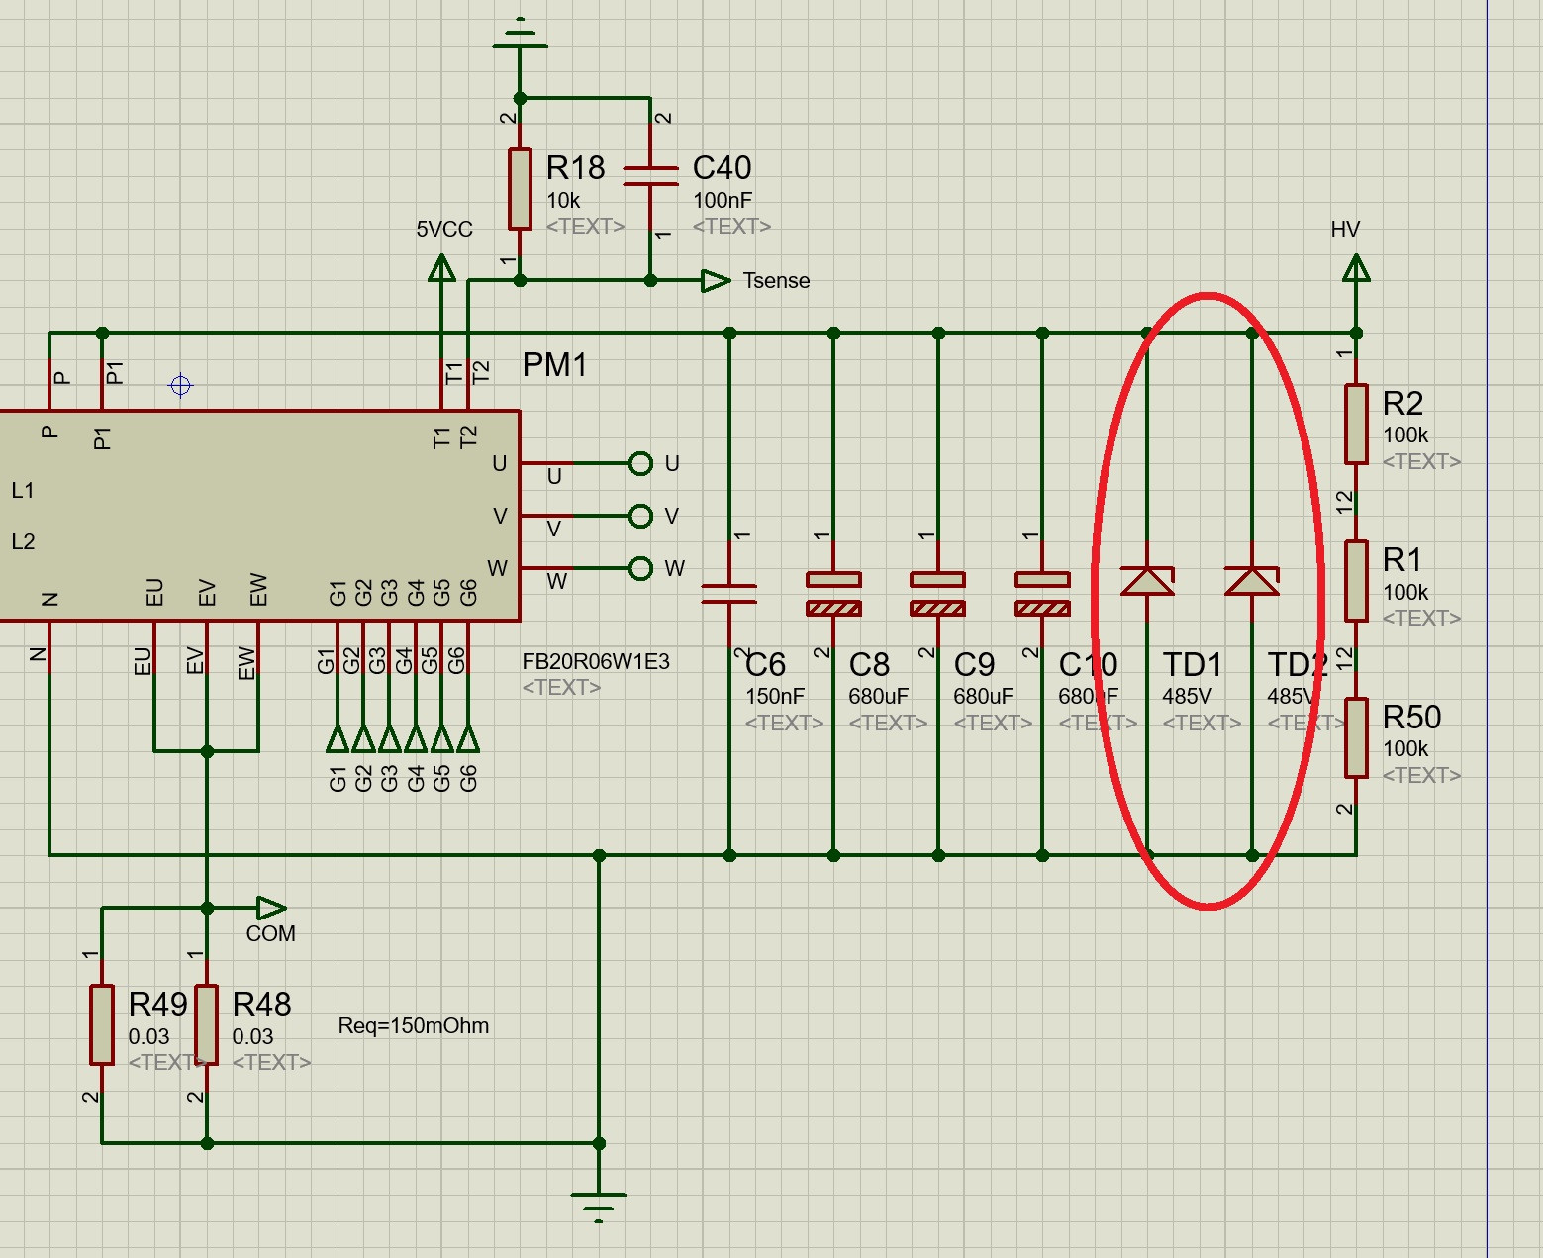Select shunt resistor R48 symbol
1543x1258 pixels.
point(206,1024)
